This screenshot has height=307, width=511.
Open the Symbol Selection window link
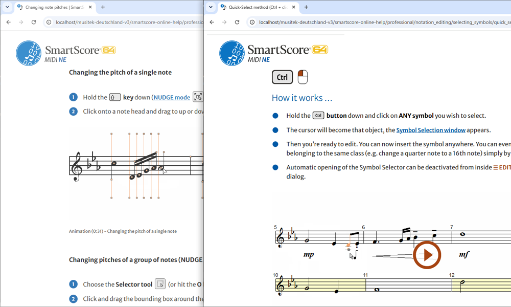[x=430, y=130]
